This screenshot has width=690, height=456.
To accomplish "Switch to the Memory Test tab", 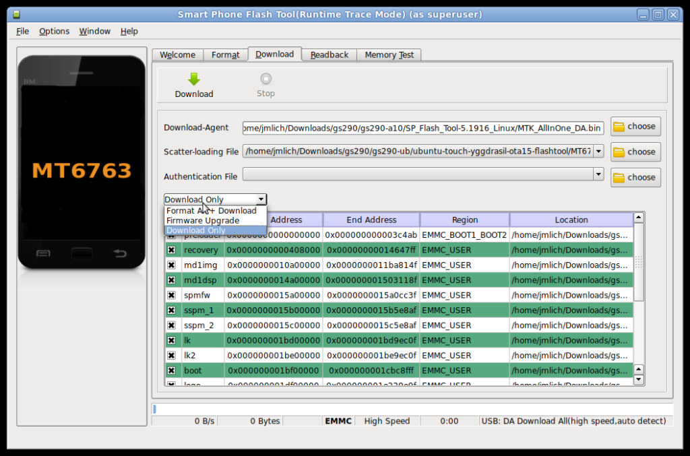I will pos(389,55).
